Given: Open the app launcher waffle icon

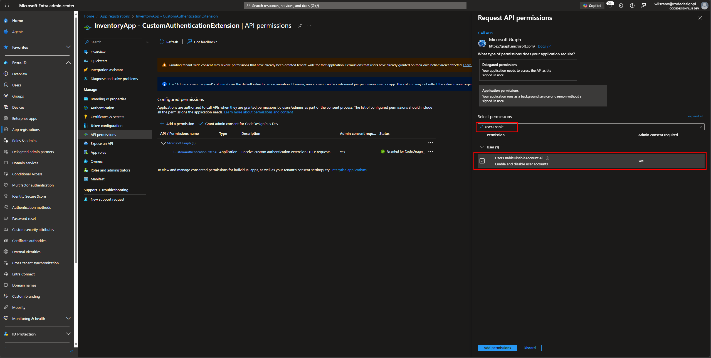Looking at the screenshot, I should coord(7,6).
